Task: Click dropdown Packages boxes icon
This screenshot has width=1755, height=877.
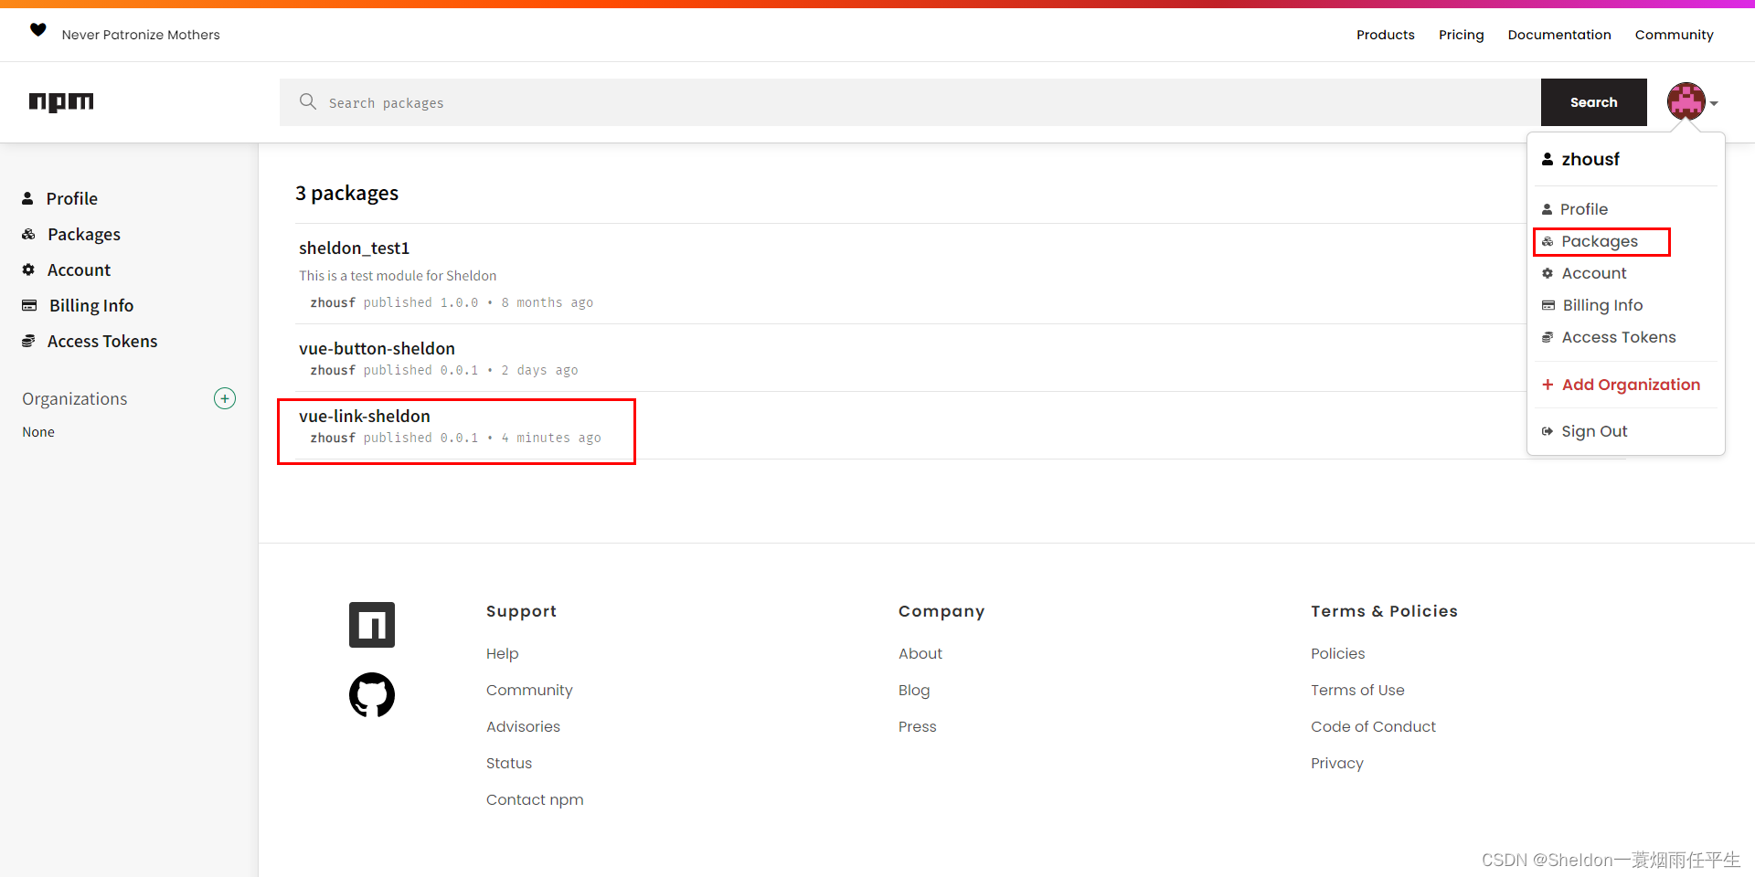Action: pos(1548,241)
